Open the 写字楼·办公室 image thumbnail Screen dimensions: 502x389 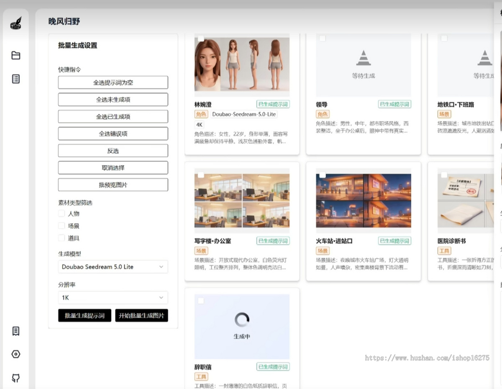tap(242, 201)
